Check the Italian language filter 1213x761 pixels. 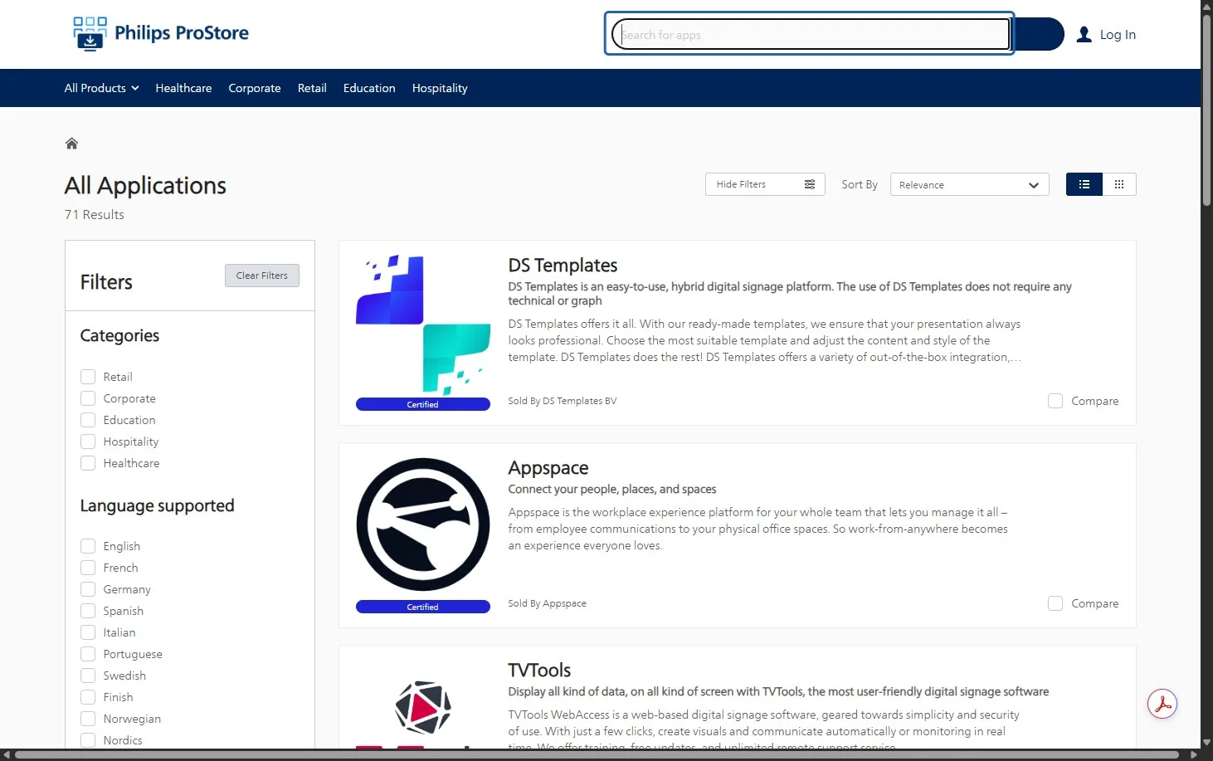[88, 632]
